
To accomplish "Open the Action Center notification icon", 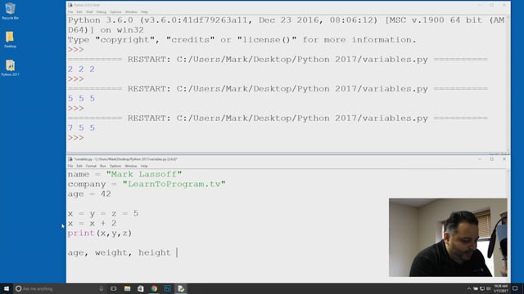I will point(515,288).
